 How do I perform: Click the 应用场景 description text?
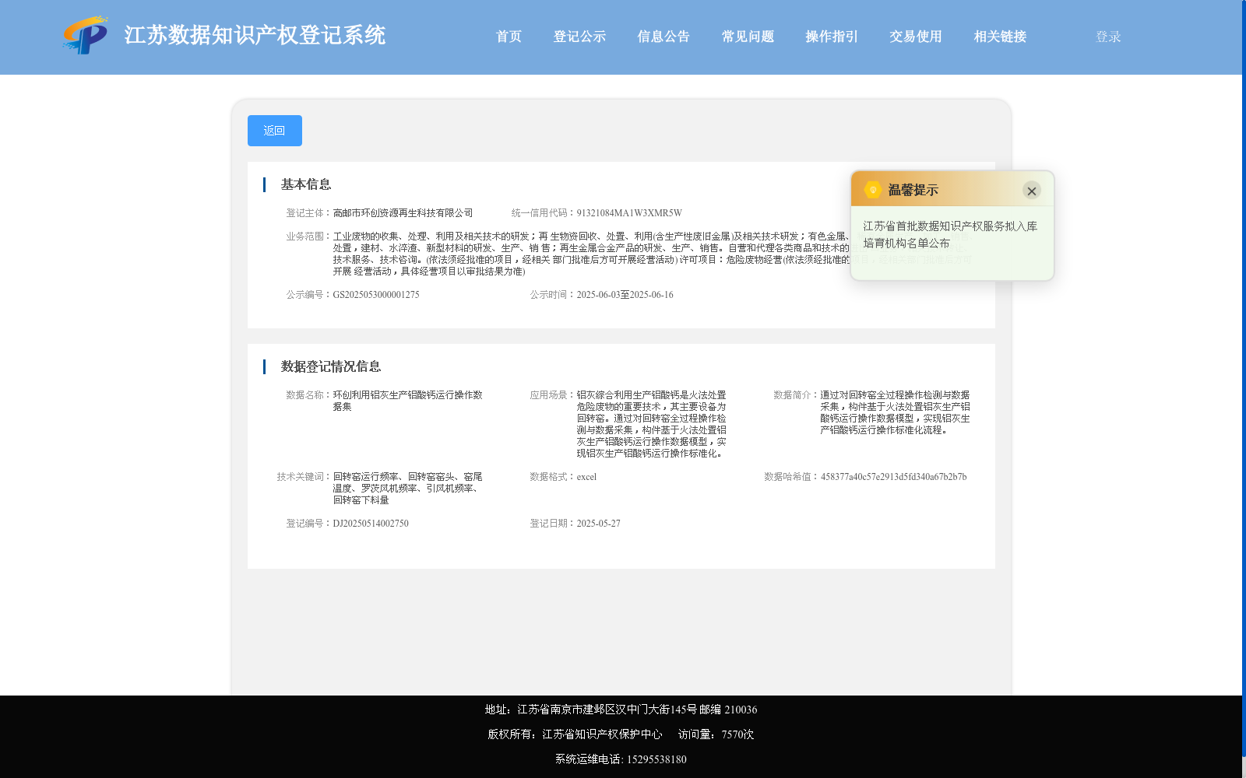click(x=651, y=424)
